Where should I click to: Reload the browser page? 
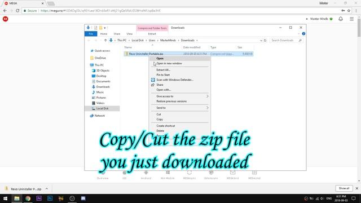[17, 11]
